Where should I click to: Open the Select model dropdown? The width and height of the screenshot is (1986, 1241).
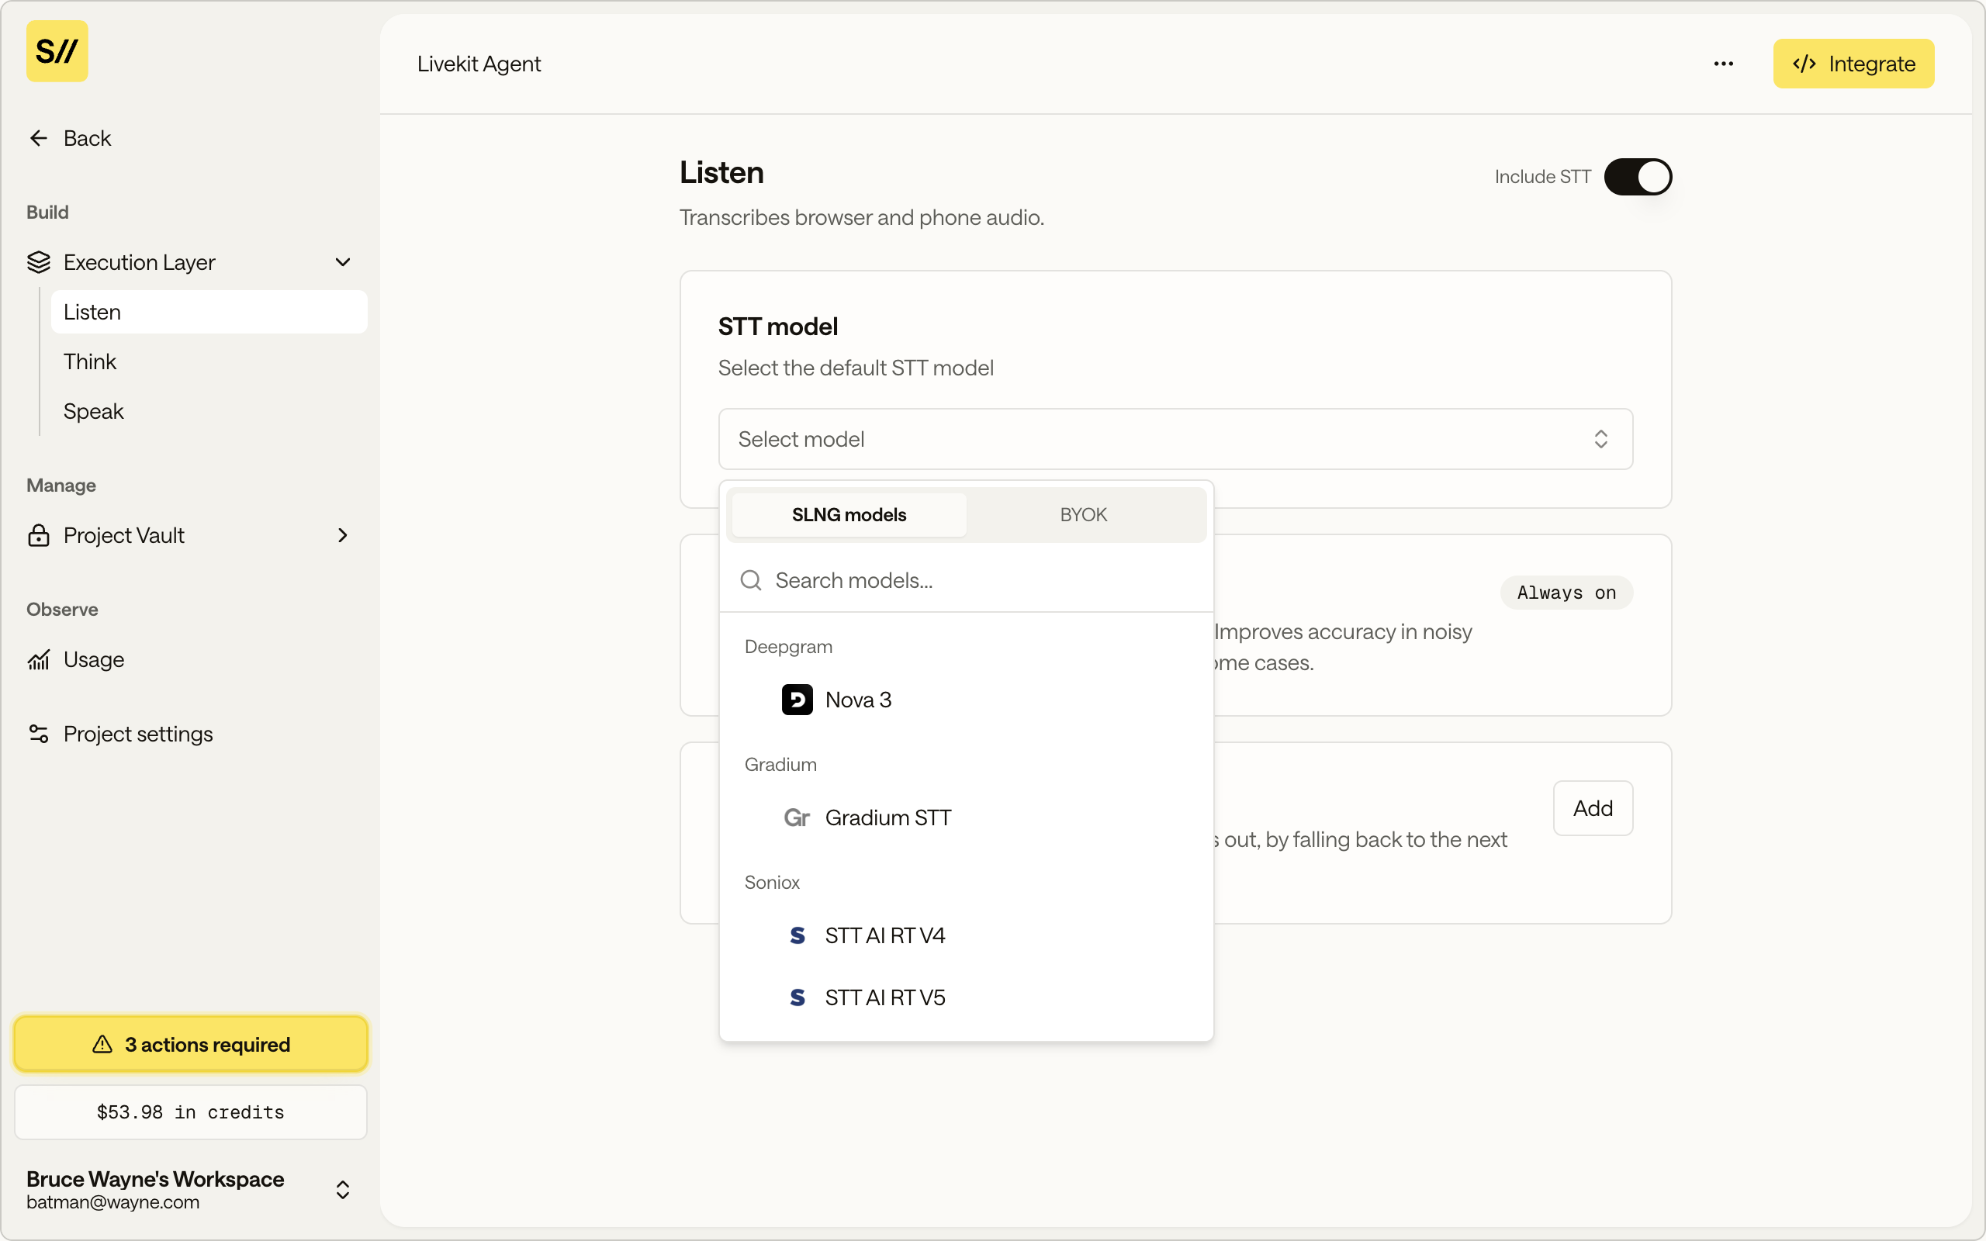pos(1175,439)
